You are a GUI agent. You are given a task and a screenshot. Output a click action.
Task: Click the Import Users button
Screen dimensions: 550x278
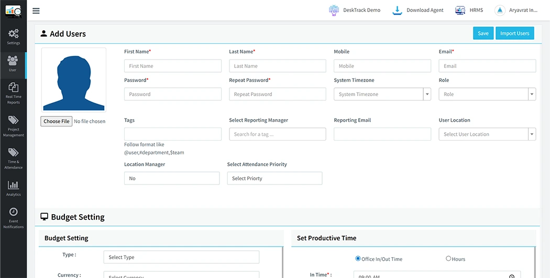pyautogui.click(x=514, y=33)
